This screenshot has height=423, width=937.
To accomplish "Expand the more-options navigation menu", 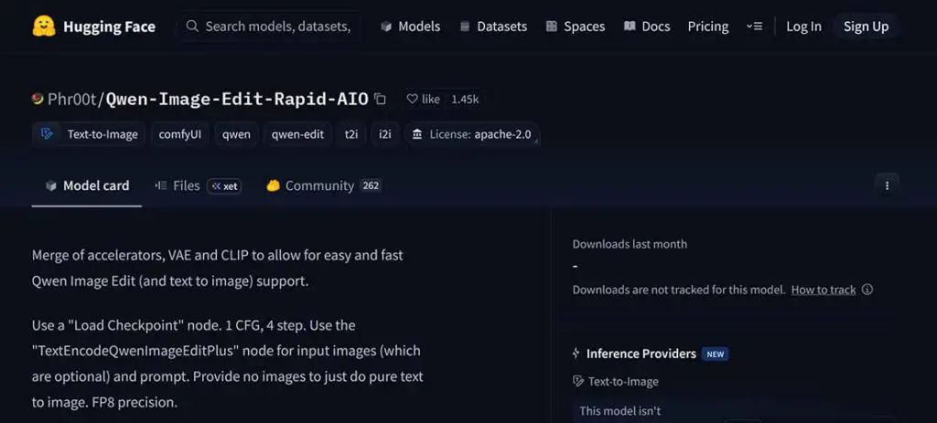I will tap(754, 26).
